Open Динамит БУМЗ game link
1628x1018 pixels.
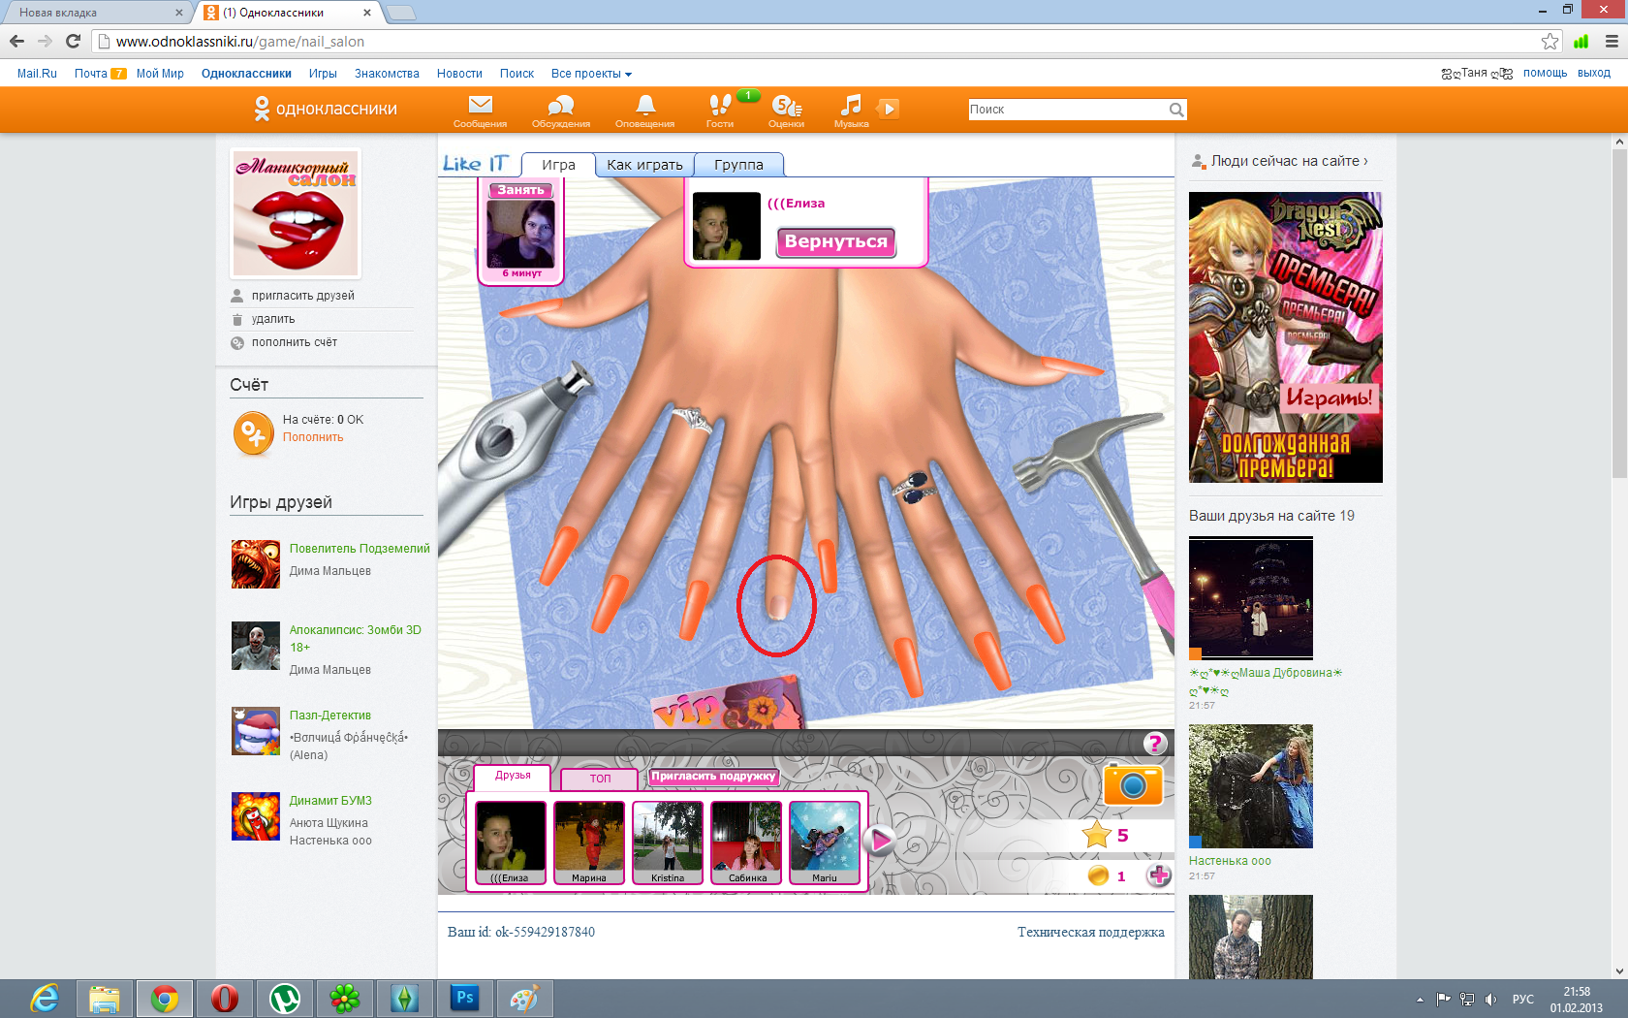coord(330,801)
